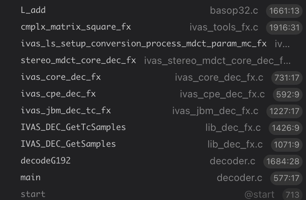This screenshot has height=200, width=306.
Task: Select the IVAS_DEC_GetTcSamples frame
Action: point(73,127)
